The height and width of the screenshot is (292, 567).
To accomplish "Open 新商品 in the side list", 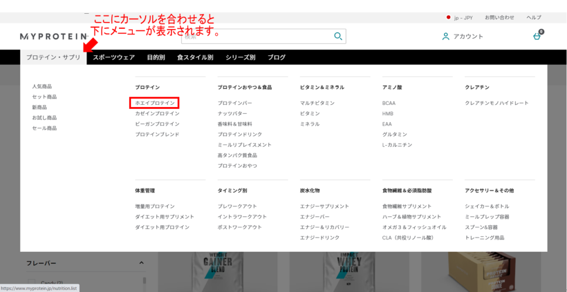I will (39, 108).
